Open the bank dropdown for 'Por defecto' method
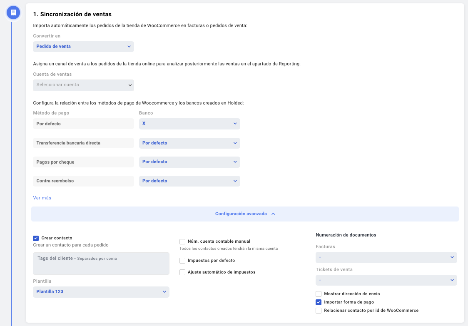468x326 pixels. [x=189, y=124]
